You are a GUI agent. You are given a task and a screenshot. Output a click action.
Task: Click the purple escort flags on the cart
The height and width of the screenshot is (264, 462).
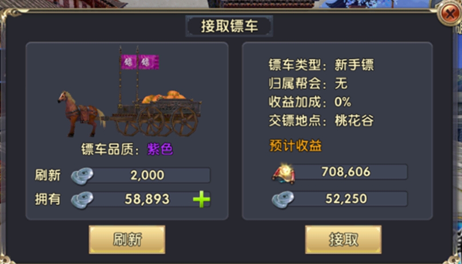pyautogui.click(x=140, y=62)
